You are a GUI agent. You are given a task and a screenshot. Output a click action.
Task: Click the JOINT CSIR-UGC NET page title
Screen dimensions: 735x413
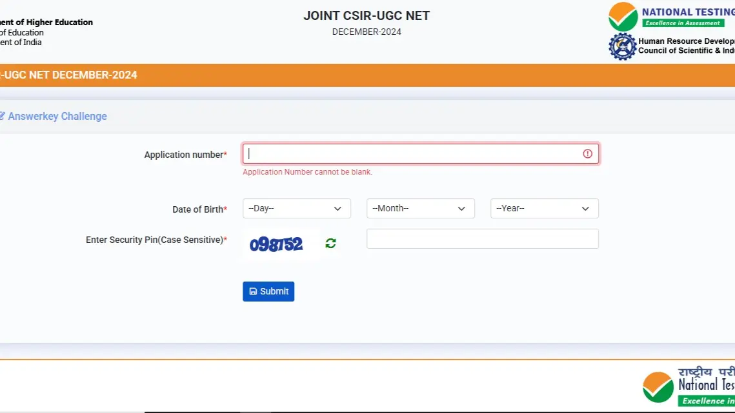[366, 15]
